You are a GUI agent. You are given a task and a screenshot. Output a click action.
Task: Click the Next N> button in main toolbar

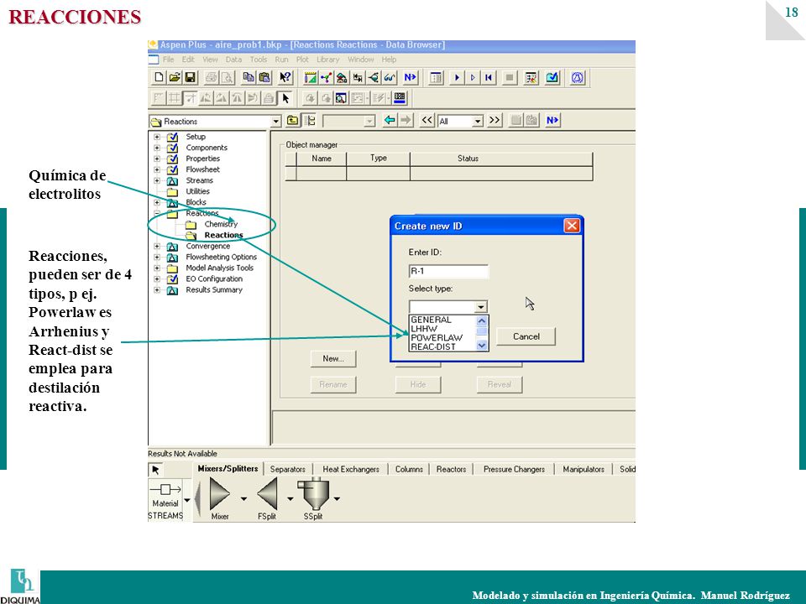click(x=411, y=77)
